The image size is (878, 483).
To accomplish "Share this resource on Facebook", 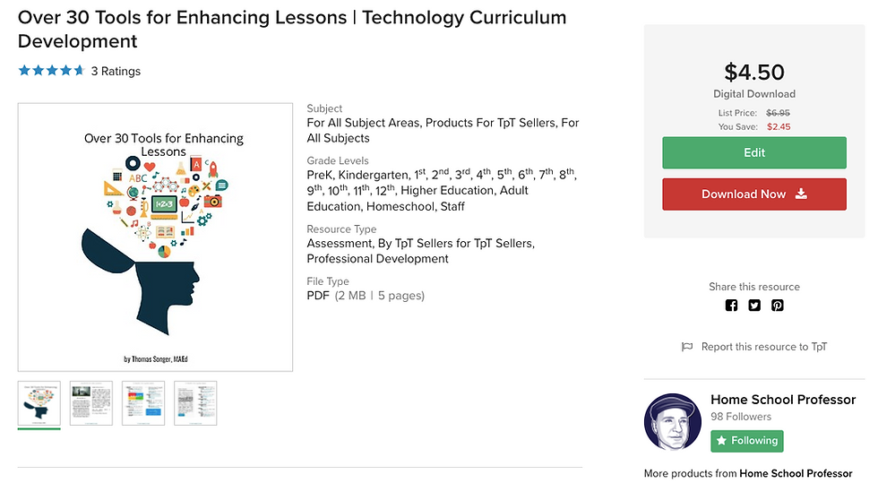I will 731,306.
